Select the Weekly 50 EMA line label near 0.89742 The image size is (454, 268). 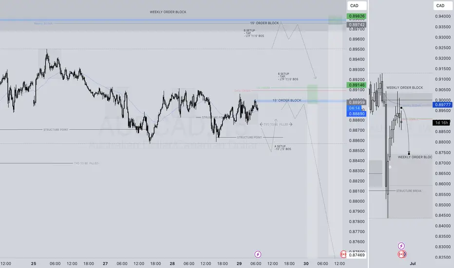43,23
